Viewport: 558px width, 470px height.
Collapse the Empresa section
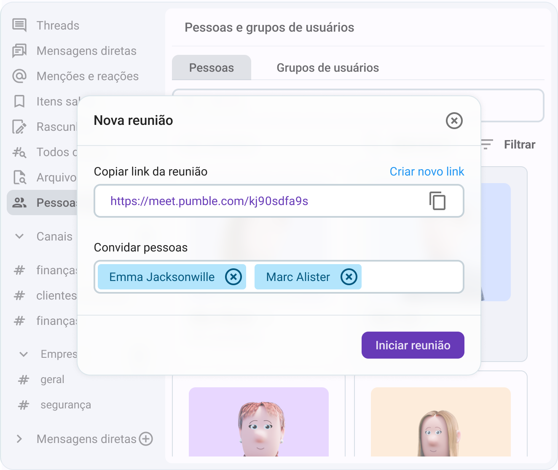24,354
